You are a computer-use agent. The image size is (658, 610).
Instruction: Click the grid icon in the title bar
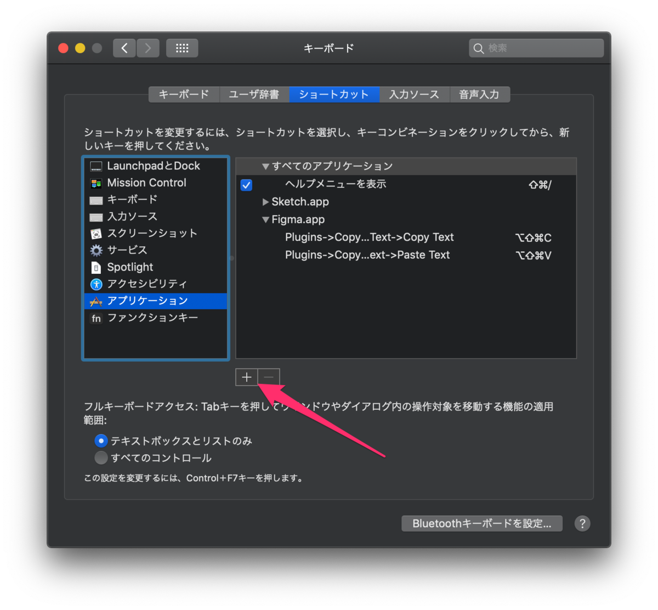click(181, 48)
